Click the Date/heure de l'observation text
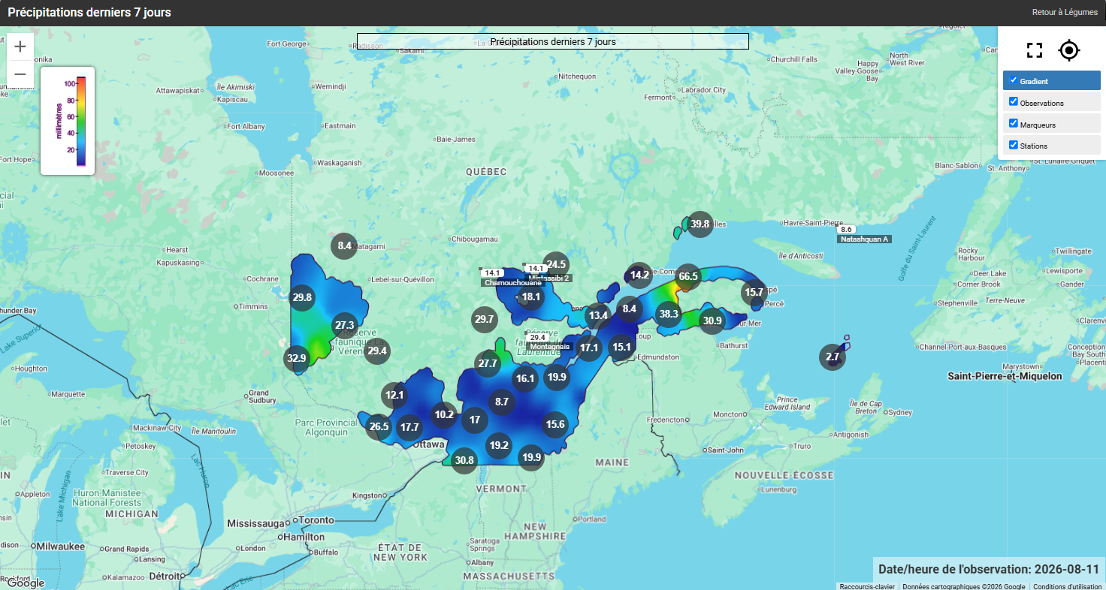Image resolution: width=1106 pixels, height=590 pixels. (x=989, y=569)
